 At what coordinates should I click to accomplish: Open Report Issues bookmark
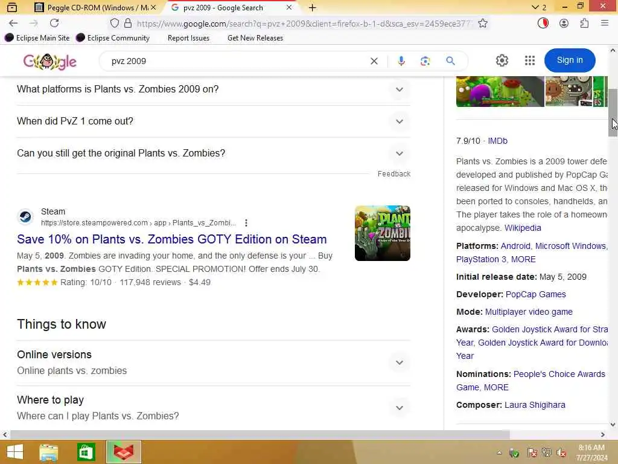click(188, 38)
